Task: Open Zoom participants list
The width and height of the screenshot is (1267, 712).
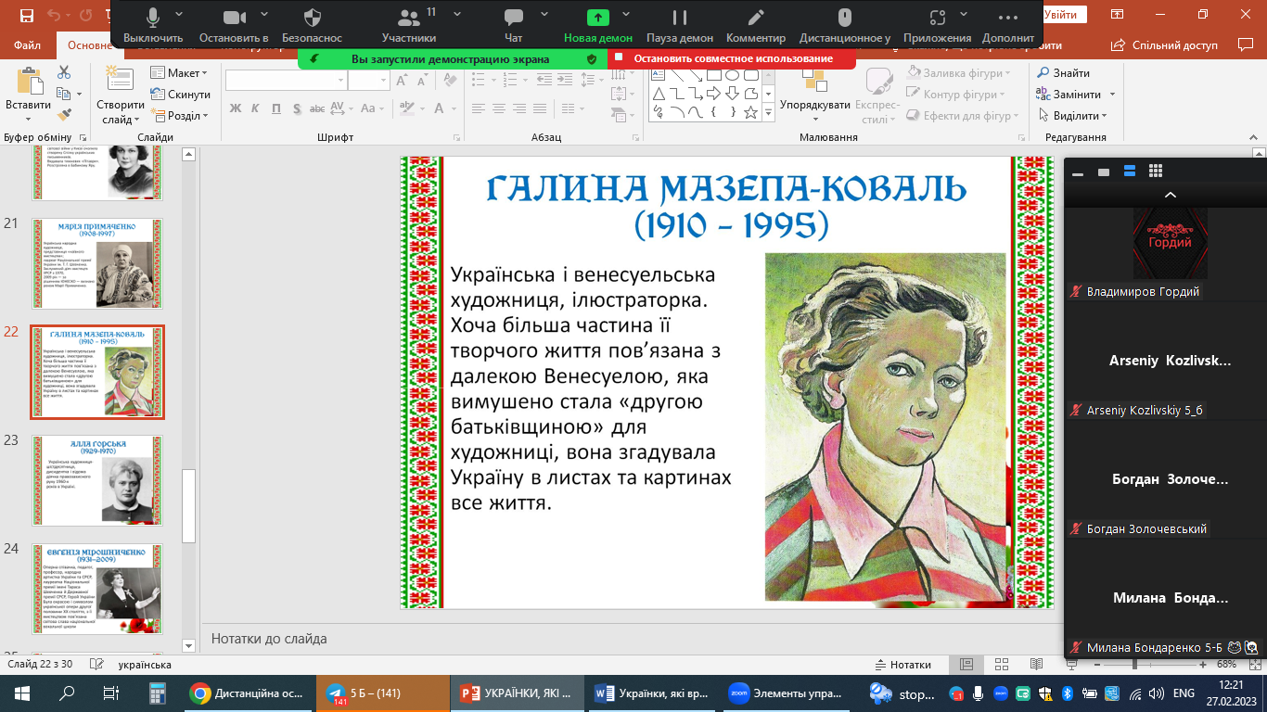Action: click(408, 25)
